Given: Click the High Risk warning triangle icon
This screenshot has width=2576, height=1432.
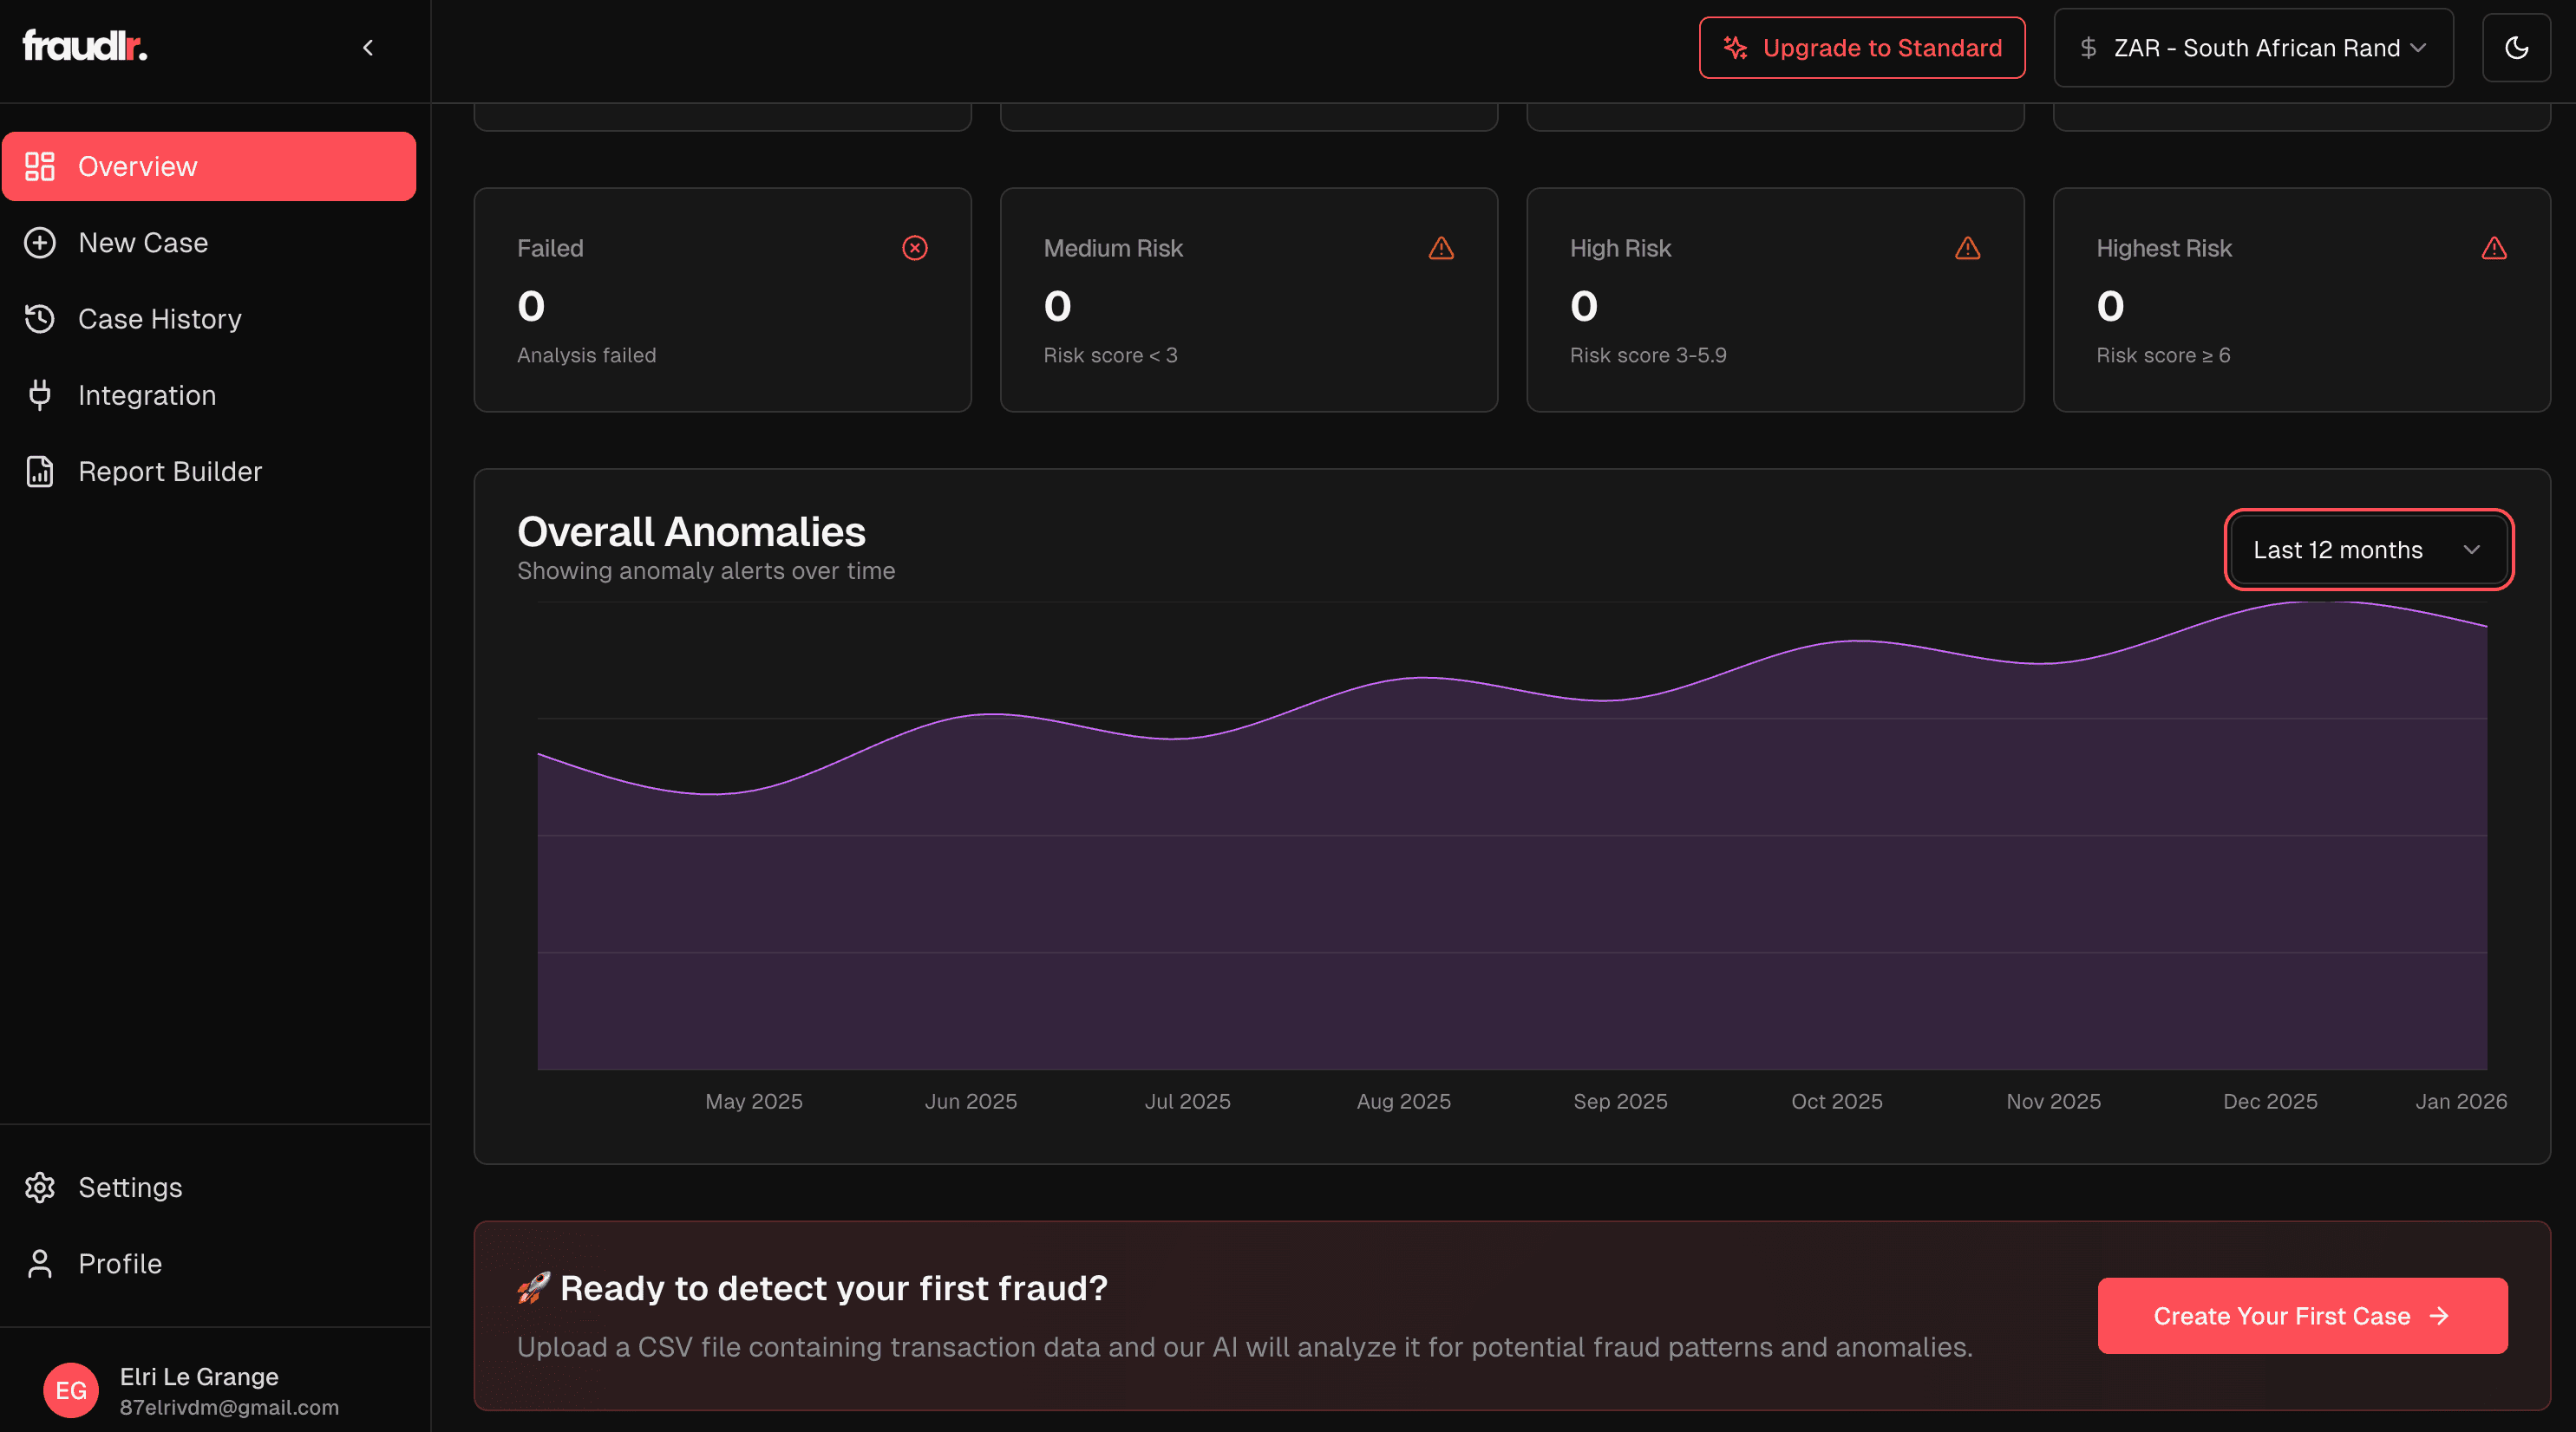Looking at the screenshot, I should (x=1966, y=248).
